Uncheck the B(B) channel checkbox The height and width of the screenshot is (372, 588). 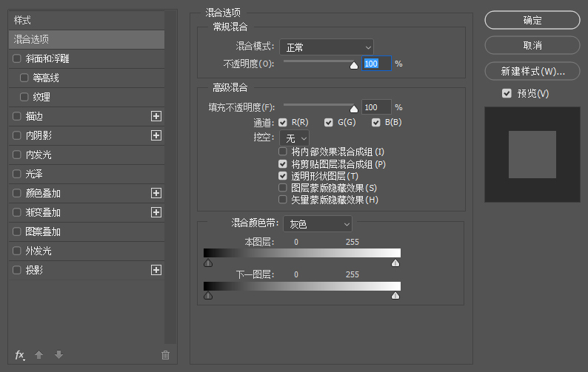click(x=375, y=123)
